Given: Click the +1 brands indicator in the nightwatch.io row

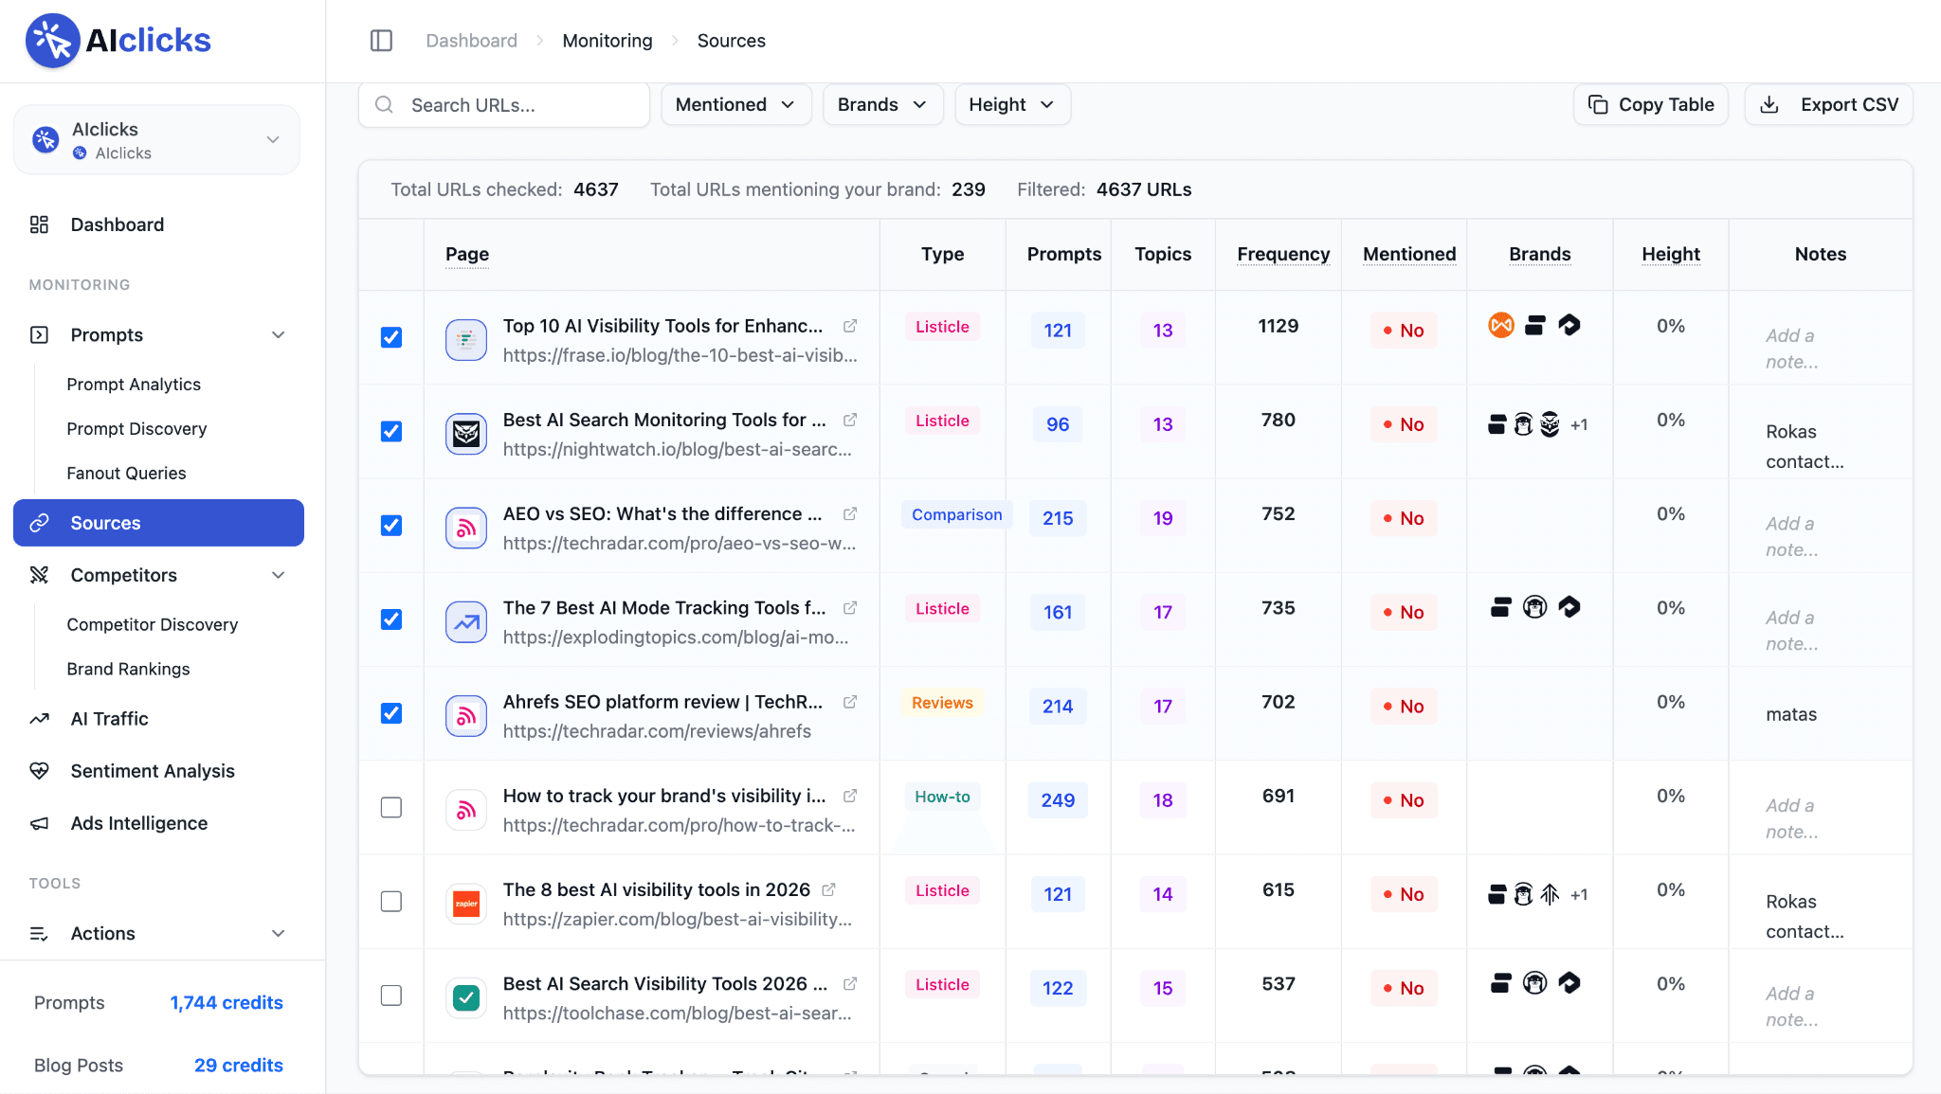Looking at the screenshot, I should point(1579,424).
